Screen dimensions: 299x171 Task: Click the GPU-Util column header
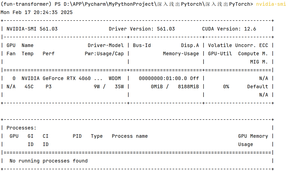pyautogui.click(x=220, y=54)
